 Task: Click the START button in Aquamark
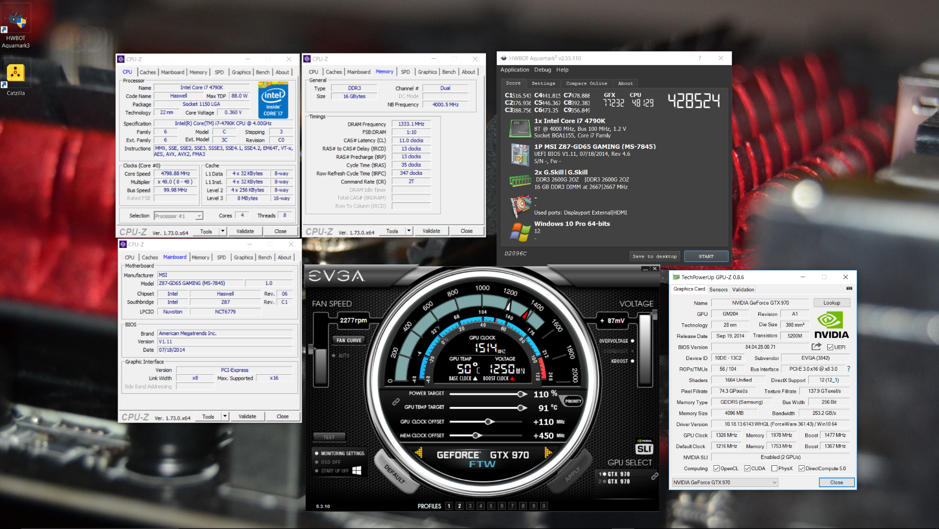(706, 256)
